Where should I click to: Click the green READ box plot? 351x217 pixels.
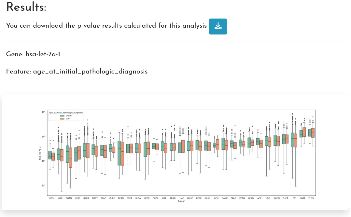pyautogui.click(x=119, y=153)
